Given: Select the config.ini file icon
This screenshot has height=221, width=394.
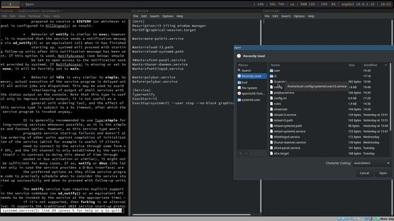Looking at the screenshot, I should [271, 98].
